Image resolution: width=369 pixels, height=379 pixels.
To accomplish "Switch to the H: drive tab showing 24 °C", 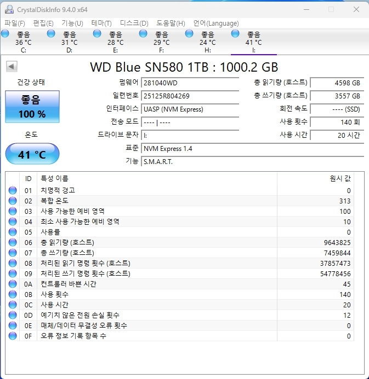I will (207, 42).
